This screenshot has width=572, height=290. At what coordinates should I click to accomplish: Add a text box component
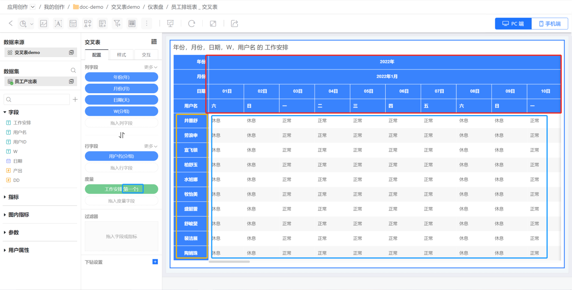pyautogui.click(x=58, y=24)
